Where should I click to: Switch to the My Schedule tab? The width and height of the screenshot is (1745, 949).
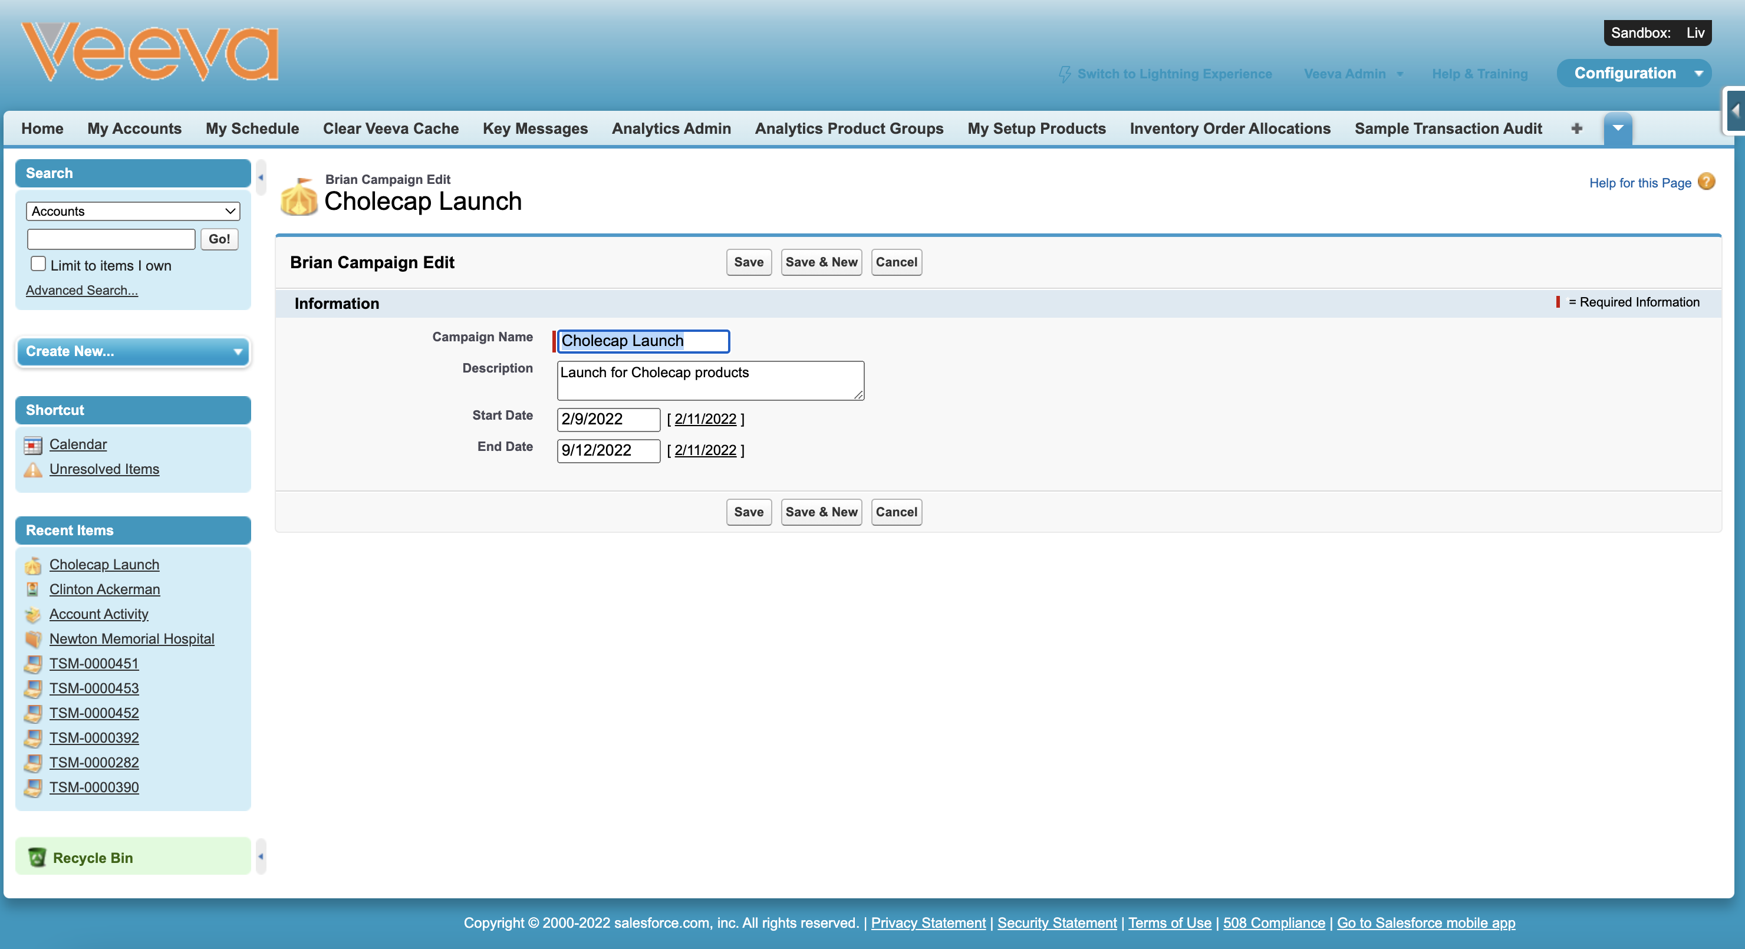252,128
